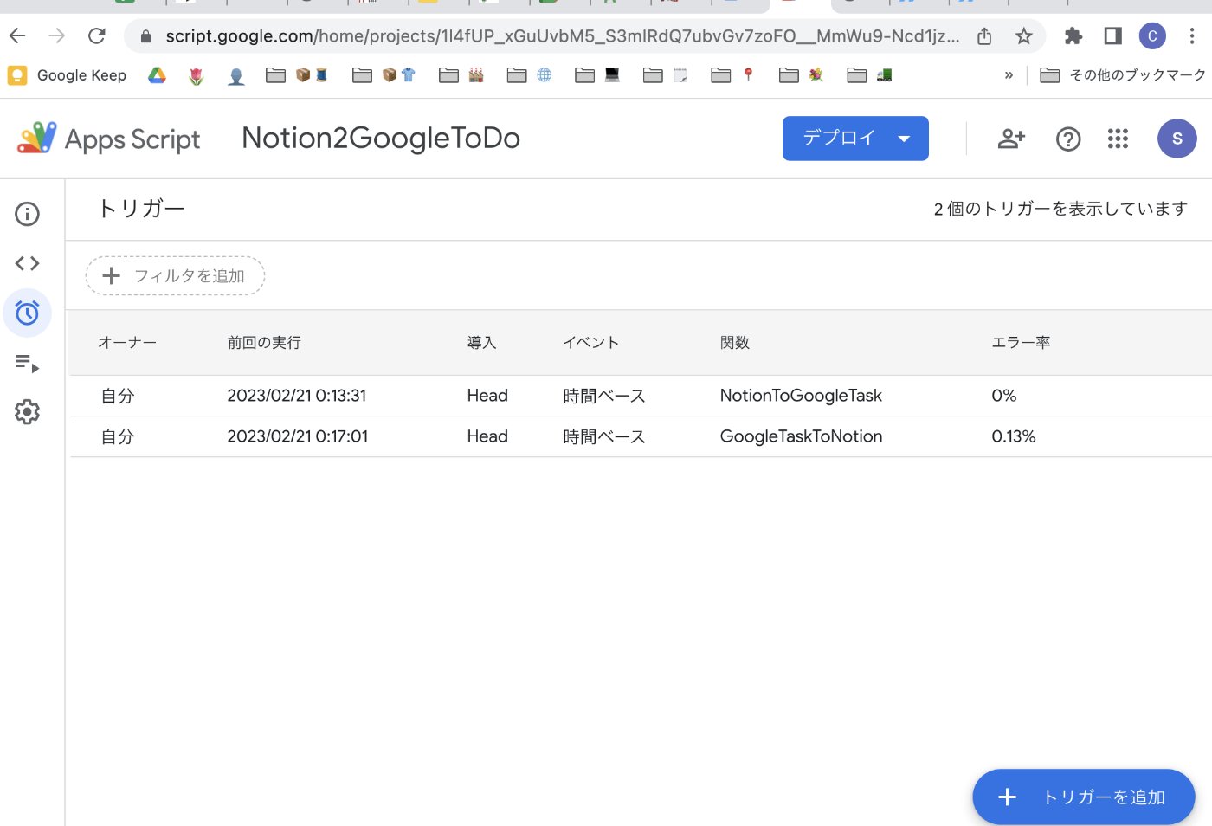Viewport: 1212px width, 826px height.
Task: Open bookmark folder with package and thread
Action: click(x=297, y=75)
